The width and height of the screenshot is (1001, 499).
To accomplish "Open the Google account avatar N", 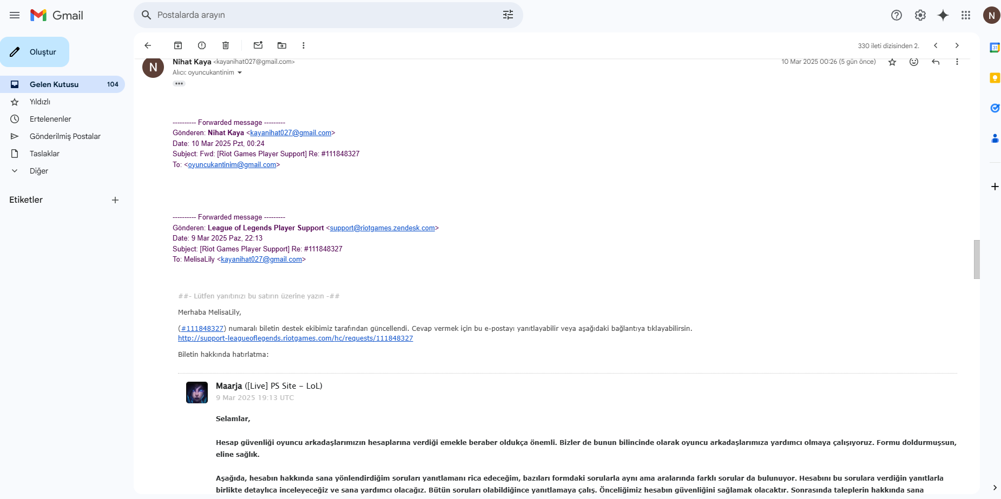I will [991, 15].
